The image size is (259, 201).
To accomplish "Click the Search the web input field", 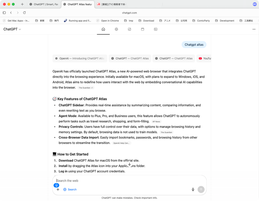I will [x=126, y=181].
